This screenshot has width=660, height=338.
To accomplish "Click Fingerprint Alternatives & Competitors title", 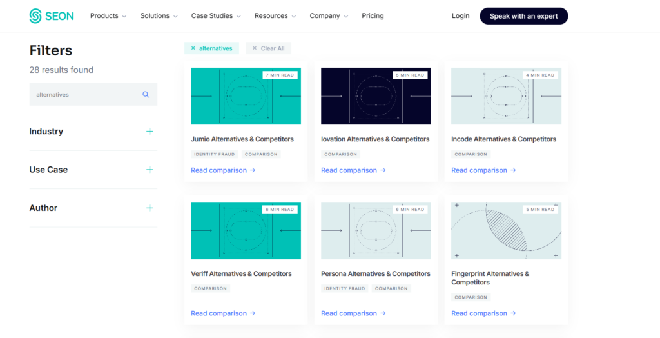I will [x=490, y=278].
